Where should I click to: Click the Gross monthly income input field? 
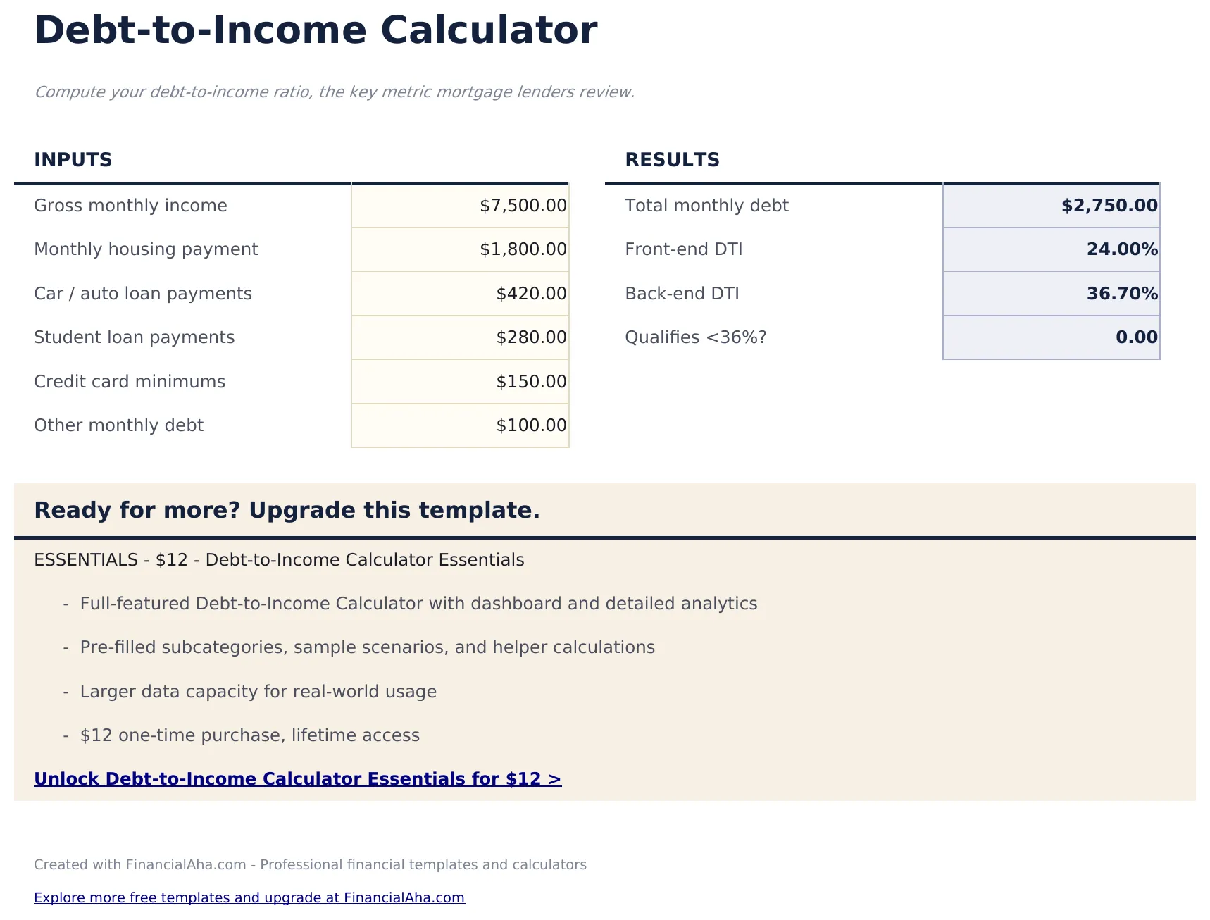[x=459, y=205]
